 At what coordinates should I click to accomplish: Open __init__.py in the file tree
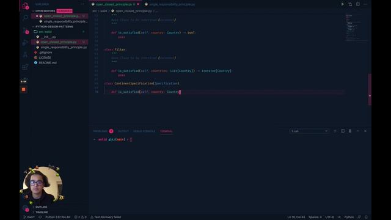[60, 37]
